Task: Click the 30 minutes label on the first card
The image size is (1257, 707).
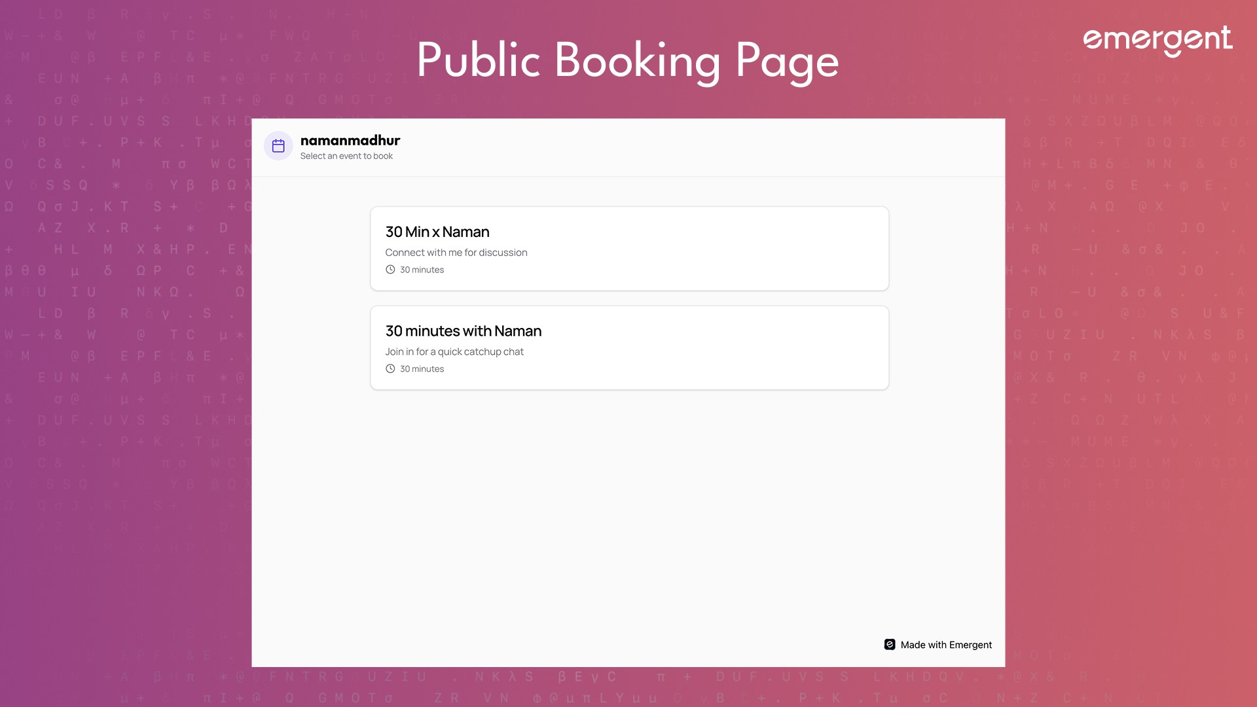Action: click(422, 270)
